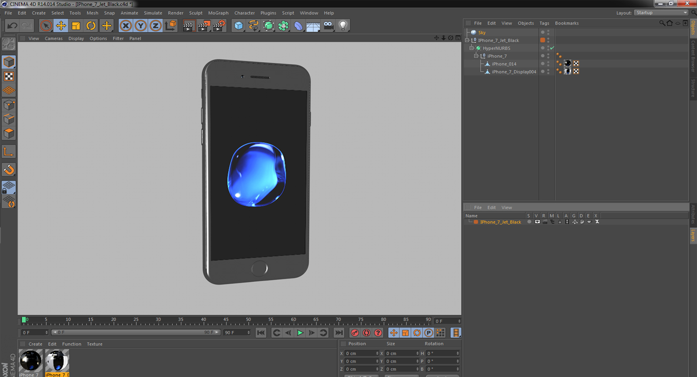Open Edit Render Settings gear clapperboard

tap(219, 26)
